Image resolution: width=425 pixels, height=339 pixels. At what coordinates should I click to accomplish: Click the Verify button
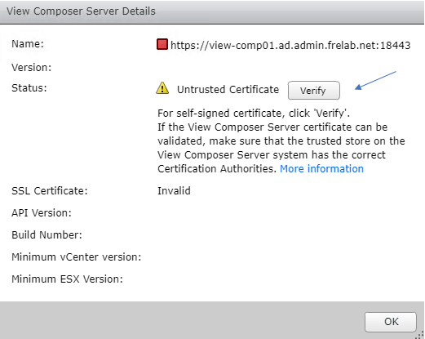click(314, 91)
